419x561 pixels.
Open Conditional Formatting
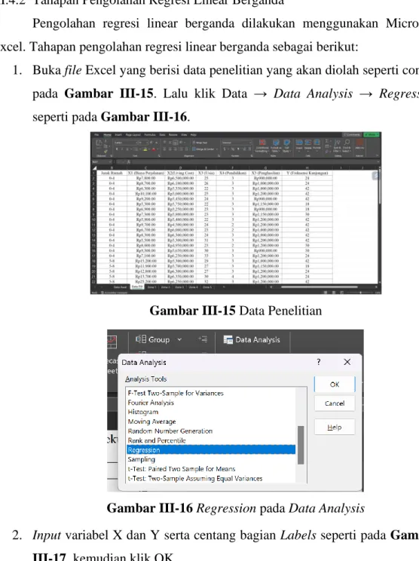(262, 146)
